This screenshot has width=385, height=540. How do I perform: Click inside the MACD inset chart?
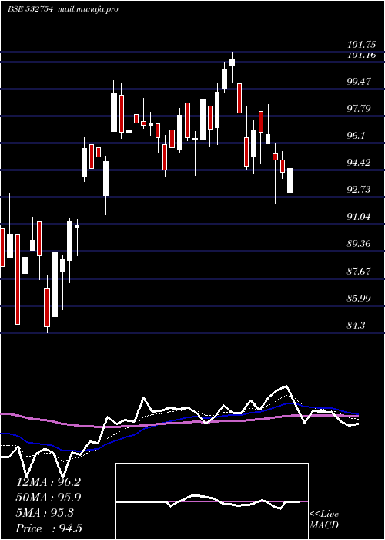tap(212, 501)
